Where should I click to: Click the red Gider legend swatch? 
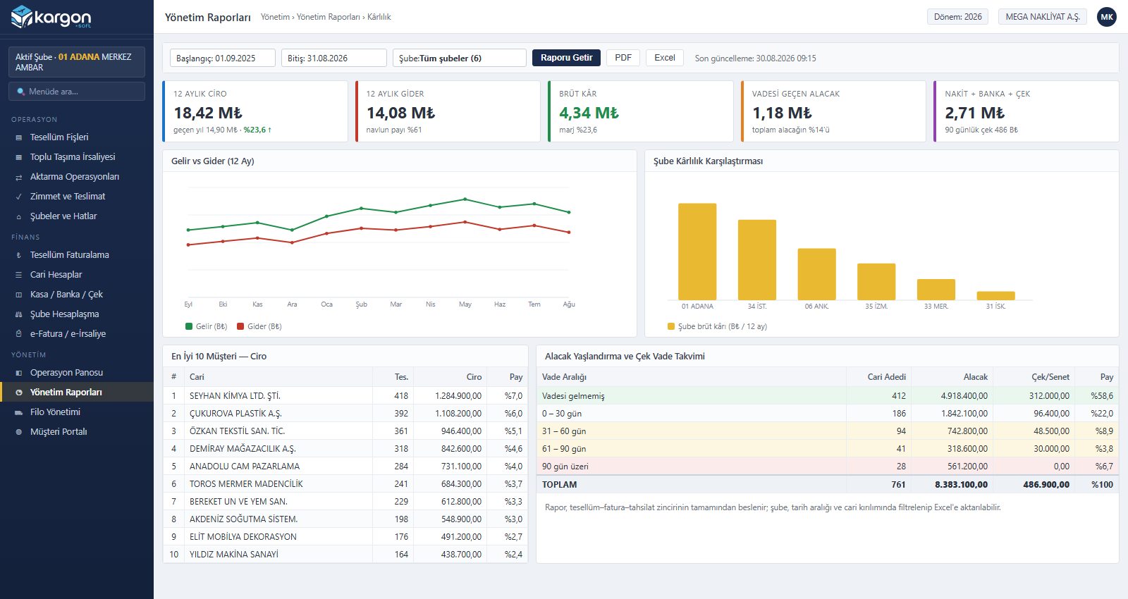pyautogui.click(x=240, y=326)
